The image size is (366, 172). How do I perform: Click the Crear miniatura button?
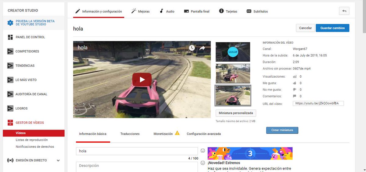[x=282, y=130]
